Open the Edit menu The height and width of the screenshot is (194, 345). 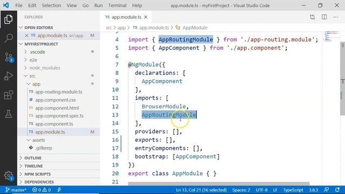point(32,5)
